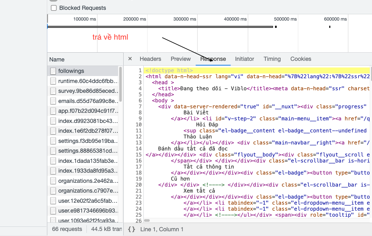Select the survey.9be86d85eced request

point(83,91)
